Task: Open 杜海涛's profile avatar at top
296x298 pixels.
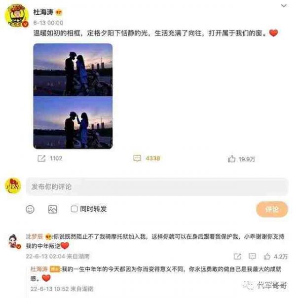Action: (x=17, y=16)
